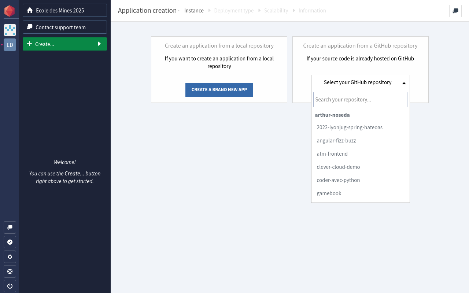Open the ED organization badge
469x293 pixels.
click(x=10, y=45)
